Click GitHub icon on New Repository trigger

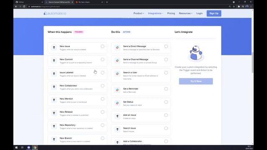(54, 126)
